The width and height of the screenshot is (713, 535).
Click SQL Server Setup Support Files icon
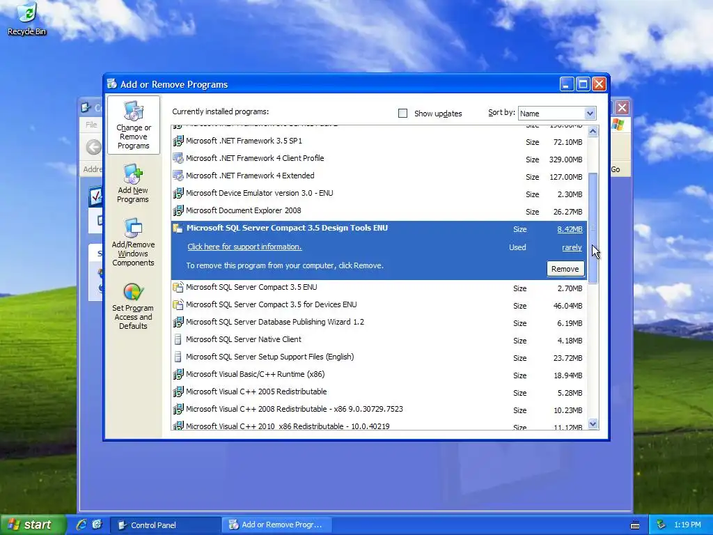pyautogui.click(x=178, y=357)
